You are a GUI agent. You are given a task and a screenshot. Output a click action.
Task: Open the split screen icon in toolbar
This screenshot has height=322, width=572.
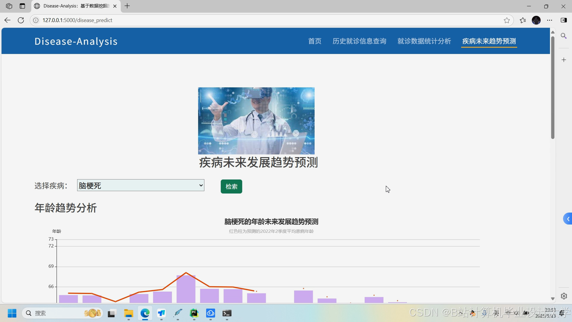pyautogui.click(x=564, y=20)
